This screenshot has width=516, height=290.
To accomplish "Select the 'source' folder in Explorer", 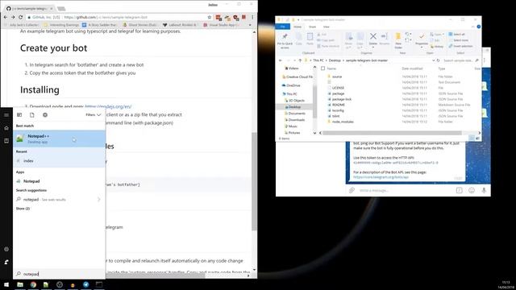I will [337, 77].
